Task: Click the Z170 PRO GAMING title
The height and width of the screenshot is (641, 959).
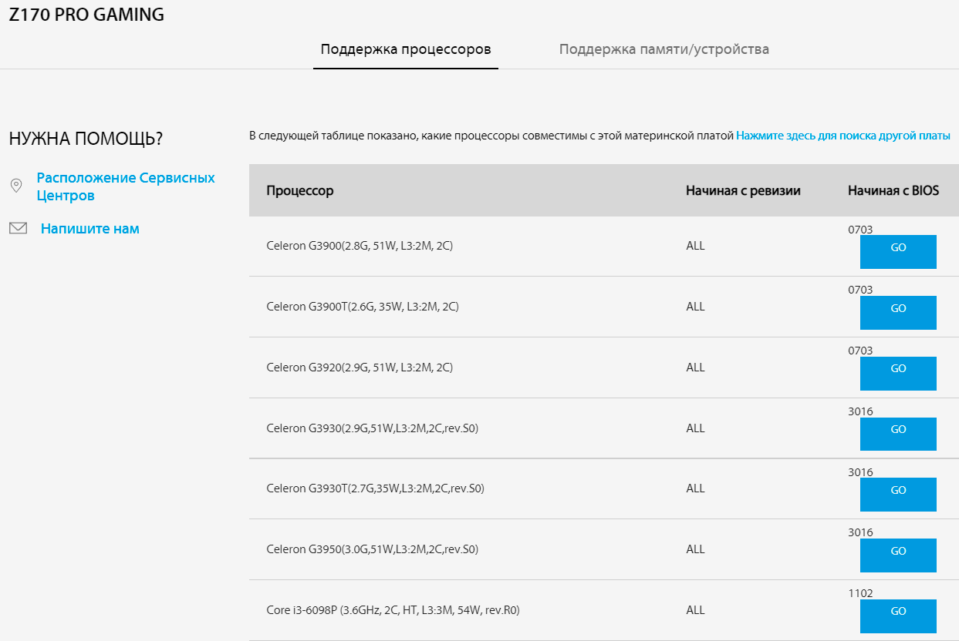Action: click(x=86, y=15)
